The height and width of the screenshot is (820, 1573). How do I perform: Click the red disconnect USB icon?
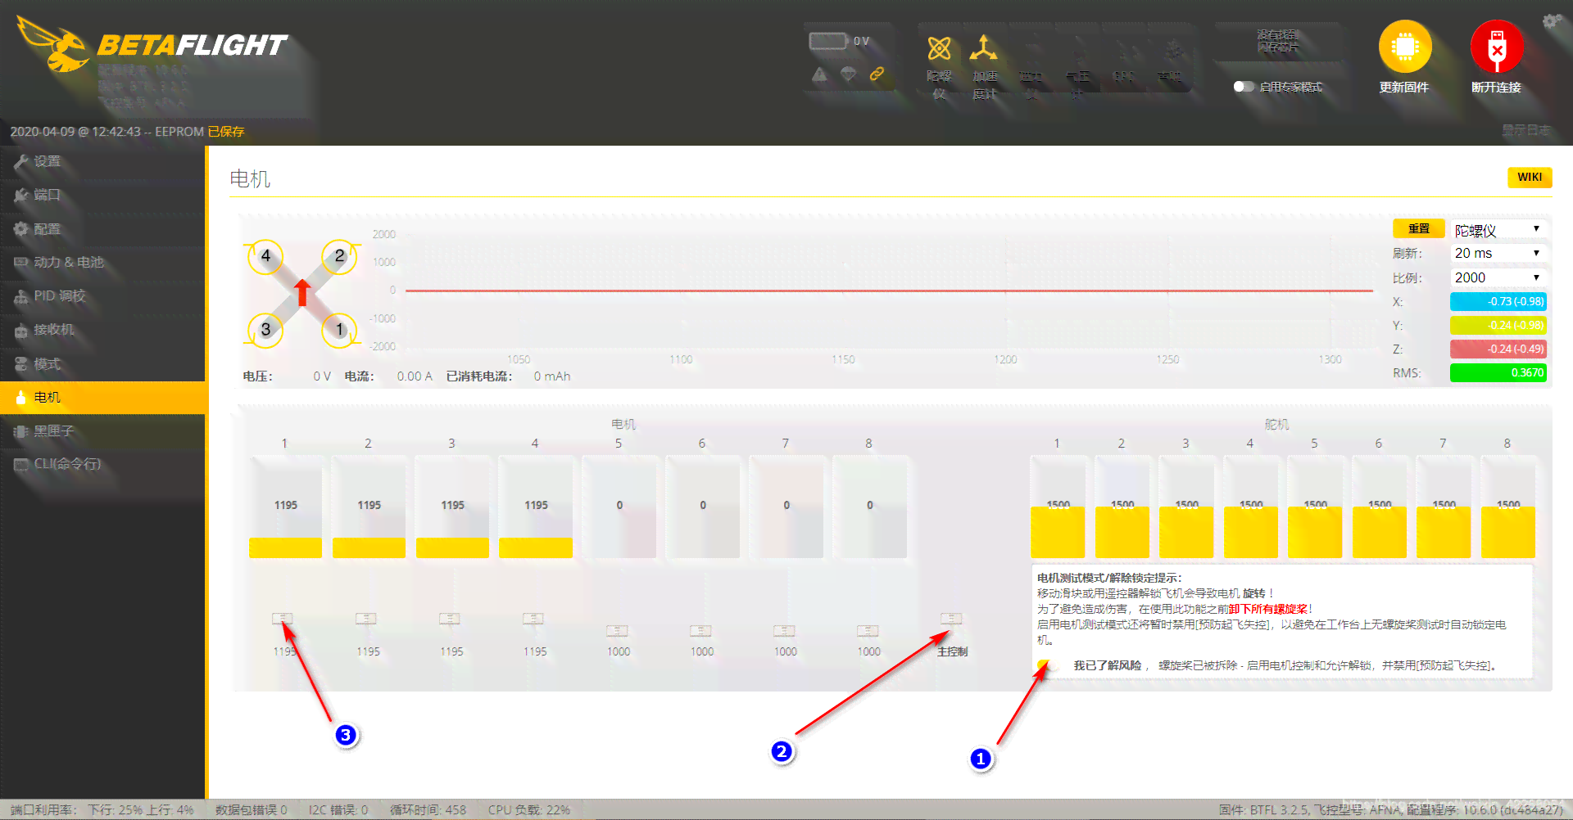pyautogui.click(x=1497, y=47)
